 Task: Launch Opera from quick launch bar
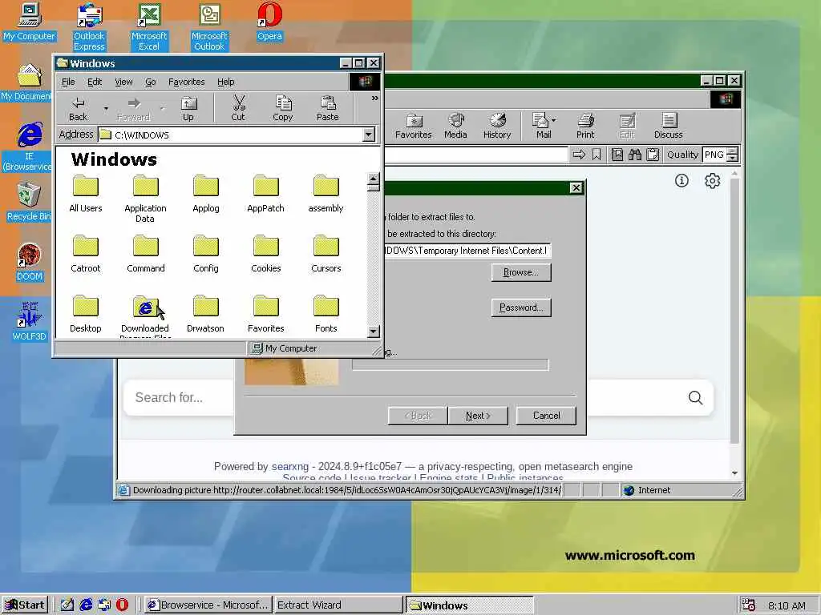(122, 605)
